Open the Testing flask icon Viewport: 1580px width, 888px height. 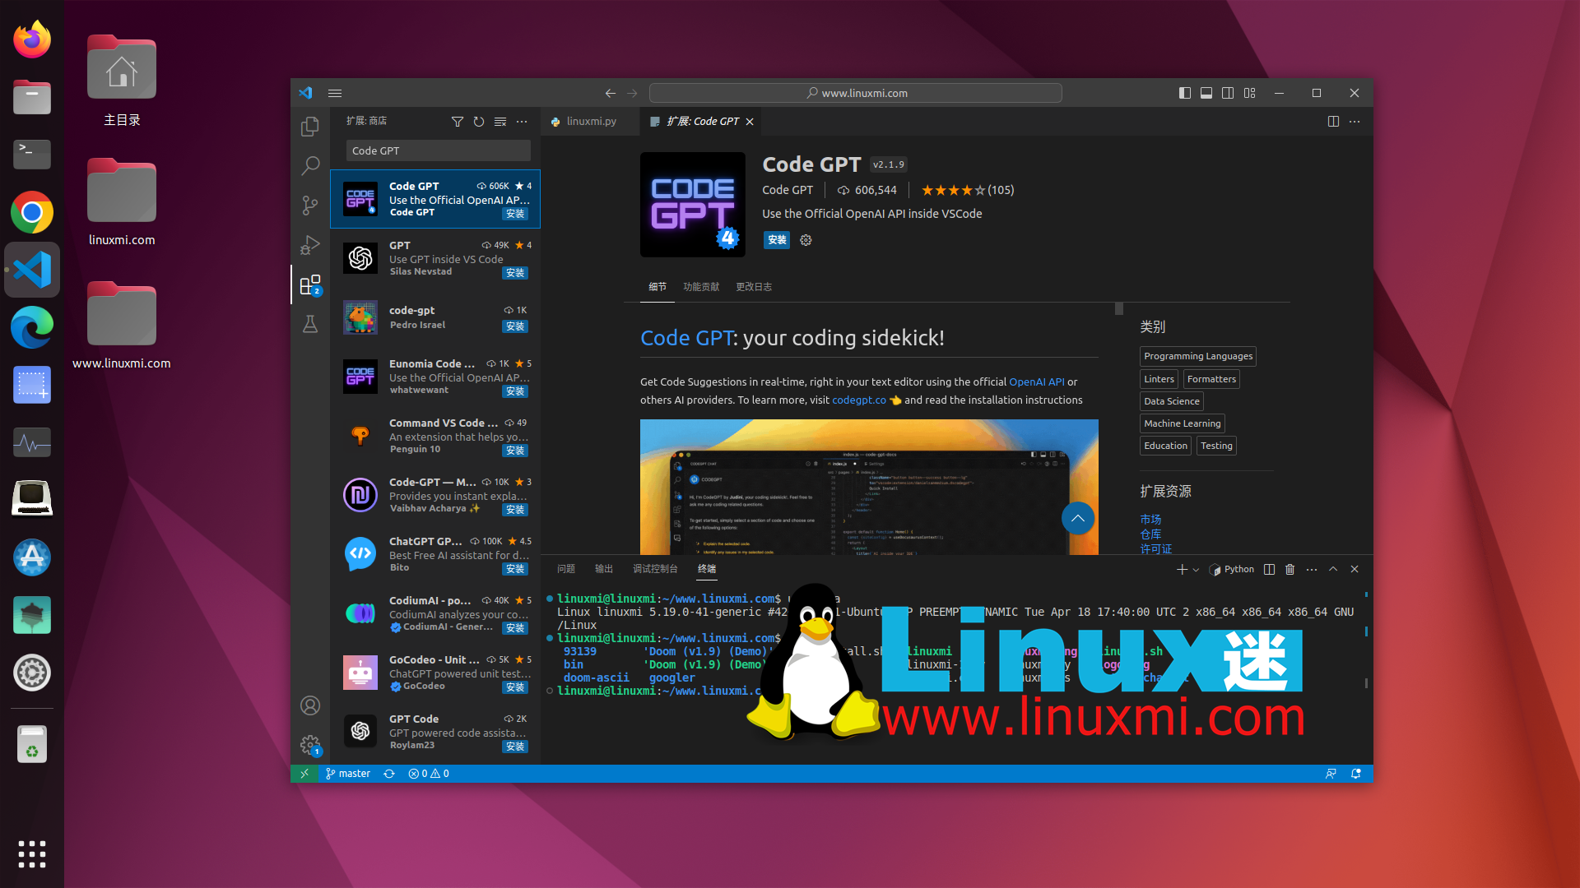coord(310,325)
